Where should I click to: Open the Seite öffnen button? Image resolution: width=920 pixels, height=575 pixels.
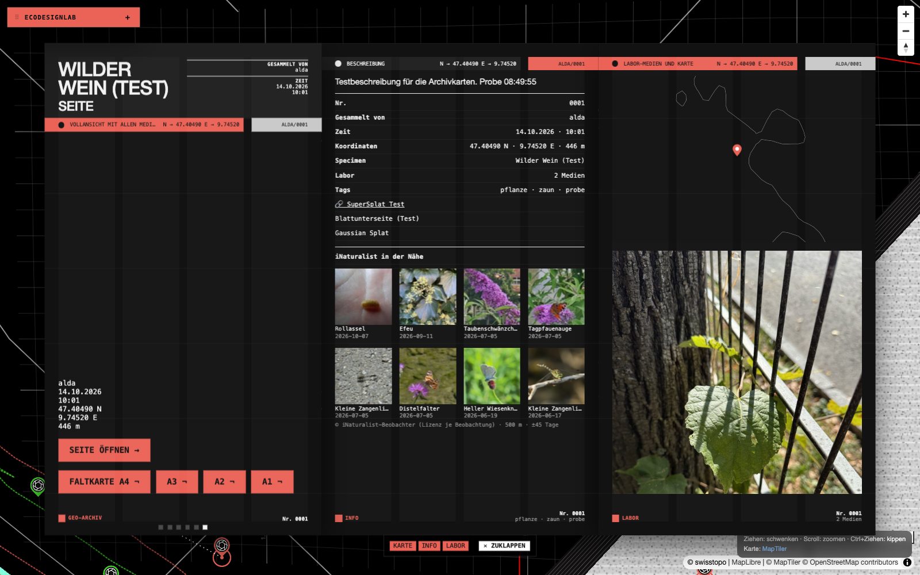104,450
